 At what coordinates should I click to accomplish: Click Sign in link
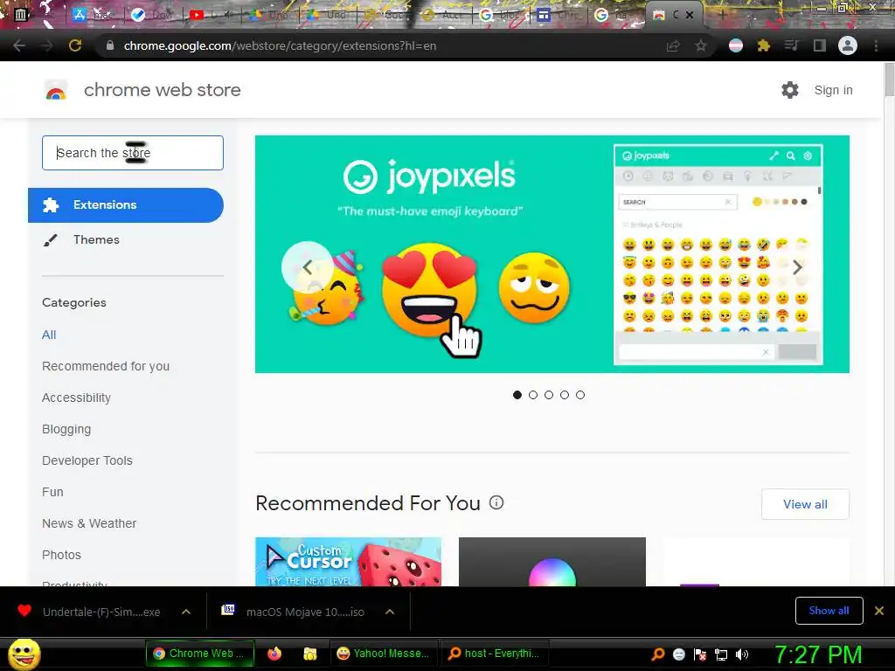click(x=833, y=90)
